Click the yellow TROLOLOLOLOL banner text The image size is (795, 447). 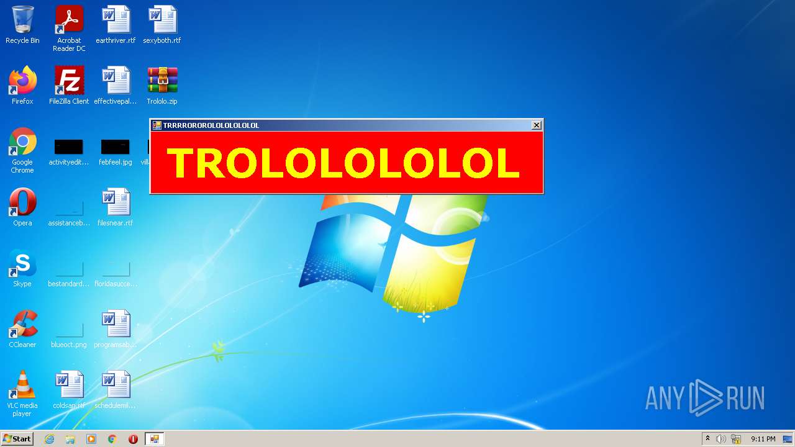click(x=343, y=163)
